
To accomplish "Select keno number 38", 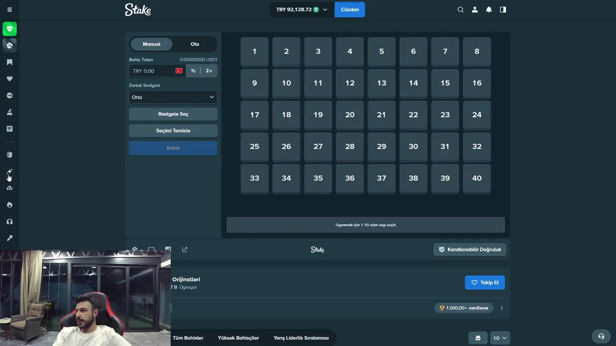I will [x=413, y=178].
